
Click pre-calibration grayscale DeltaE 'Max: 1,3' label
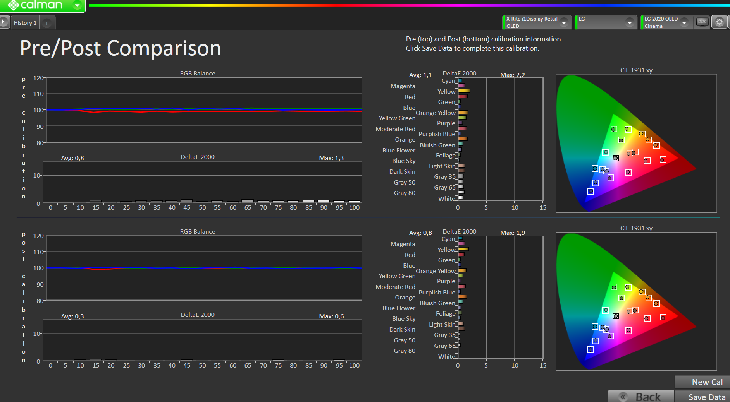pos(331,158)
